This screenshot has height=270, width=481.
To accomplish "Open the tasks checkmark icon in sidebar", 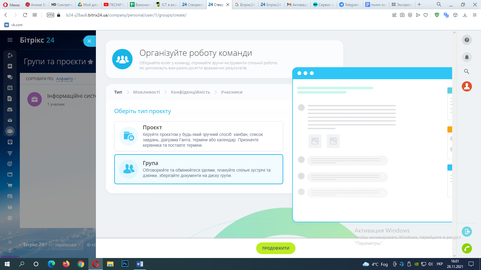I will click(x=10, y=142).
